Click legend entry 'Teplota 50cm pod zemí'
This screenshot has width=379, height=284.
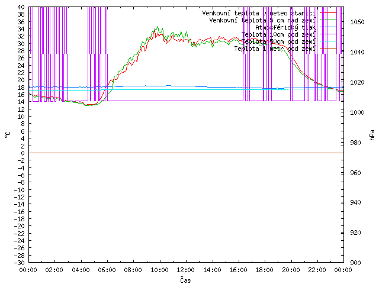[278, 41]
